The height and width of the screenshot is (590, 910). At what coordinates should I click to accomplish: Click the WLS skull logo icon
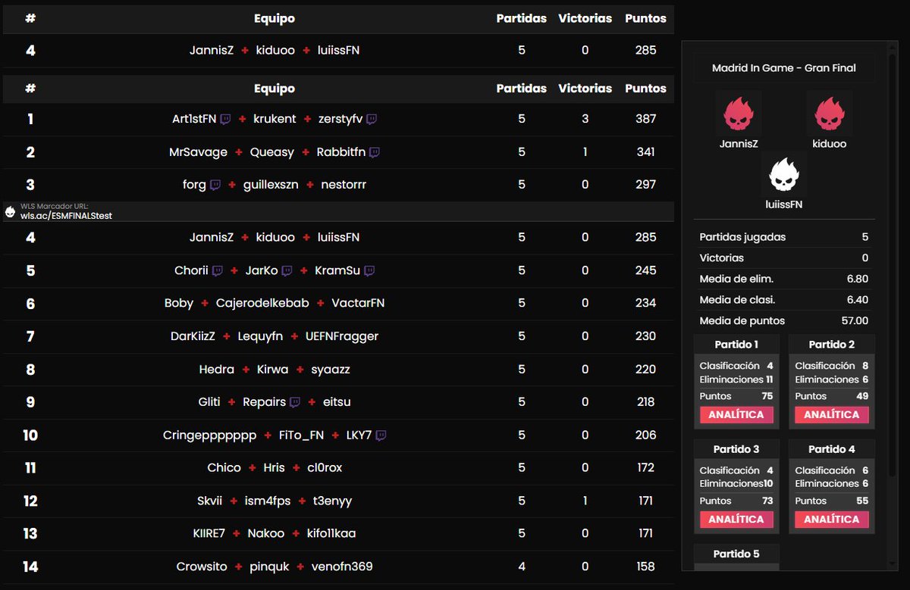point(10,212)
